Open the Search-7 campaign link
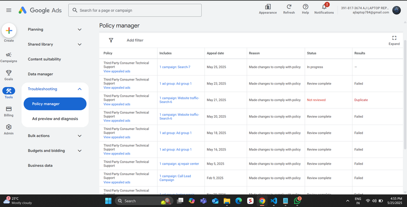The width and height of the screenshot is (407, 207). [x=174, y=67]
